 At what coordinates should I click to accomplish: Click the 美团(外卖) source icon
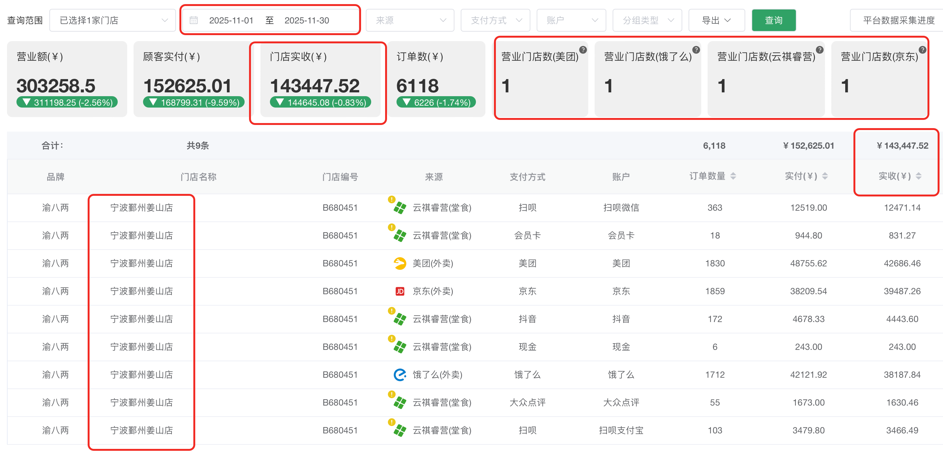(x=400, y=264)
